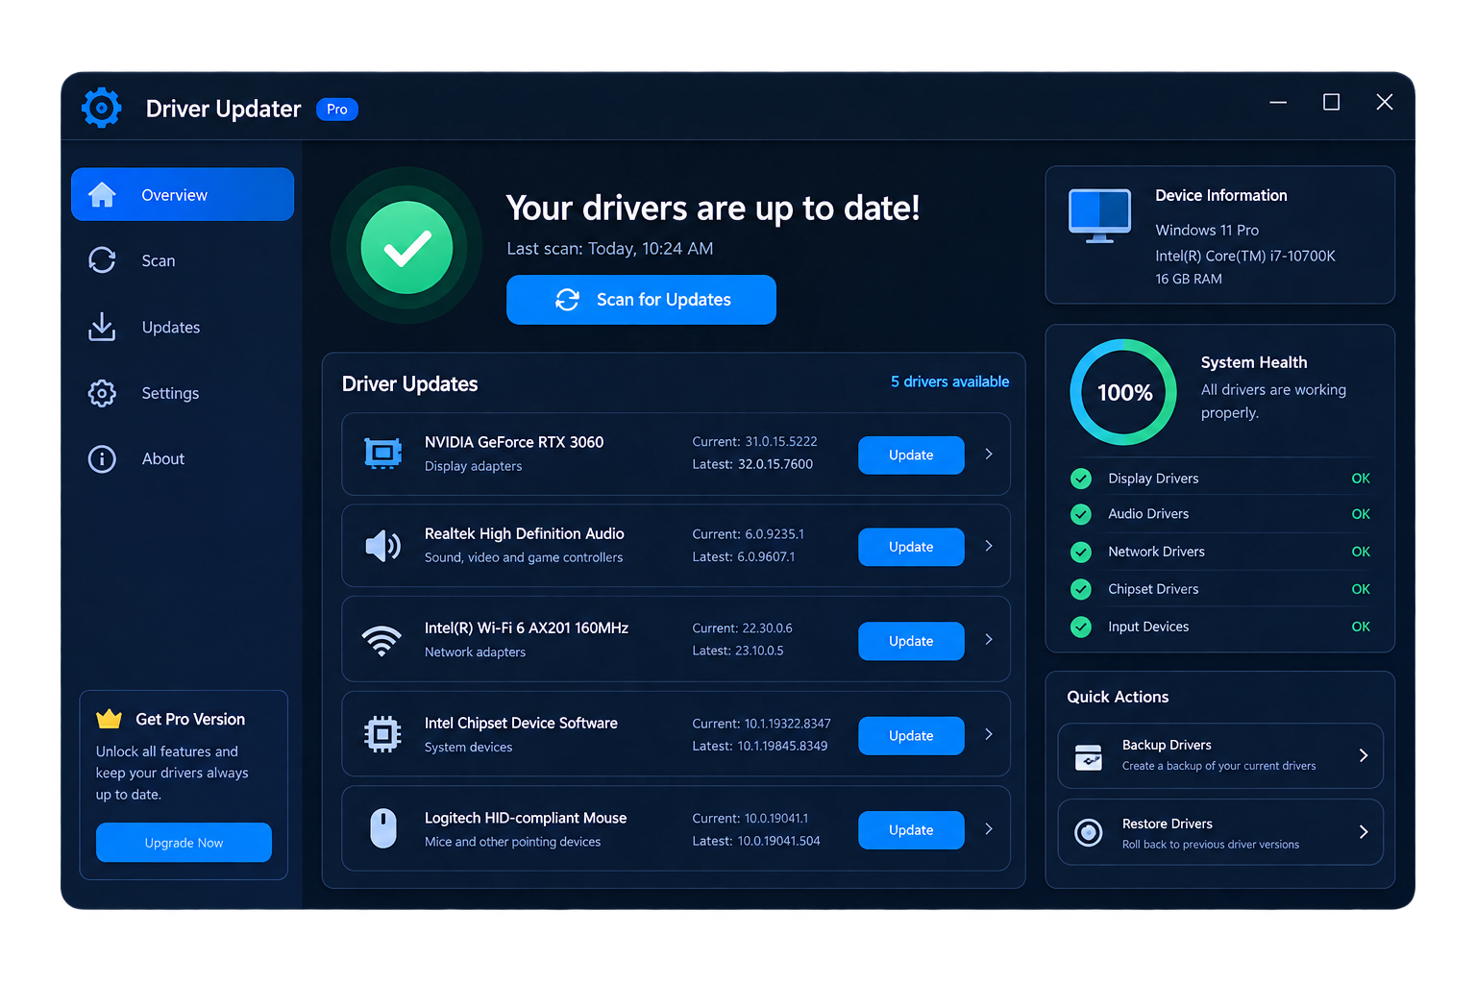Click the Realtek audio speaker icon
The height and width of the screenshot is (984, 1476).
pyautogui.click(x=382, y=546)
